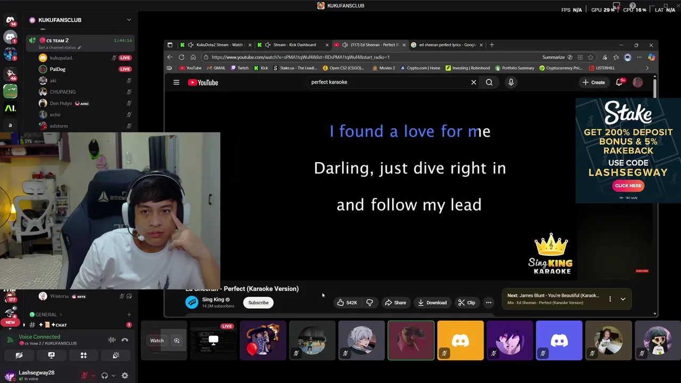Open microphone input options arrow
Image resolution: width=681 pixels, height=383 pixels.
[x=93, y=376]
